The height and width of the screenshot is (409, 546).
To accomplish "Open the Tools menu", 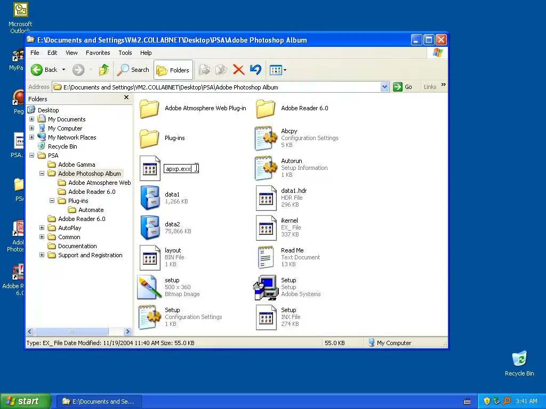I will click(125, 53).
